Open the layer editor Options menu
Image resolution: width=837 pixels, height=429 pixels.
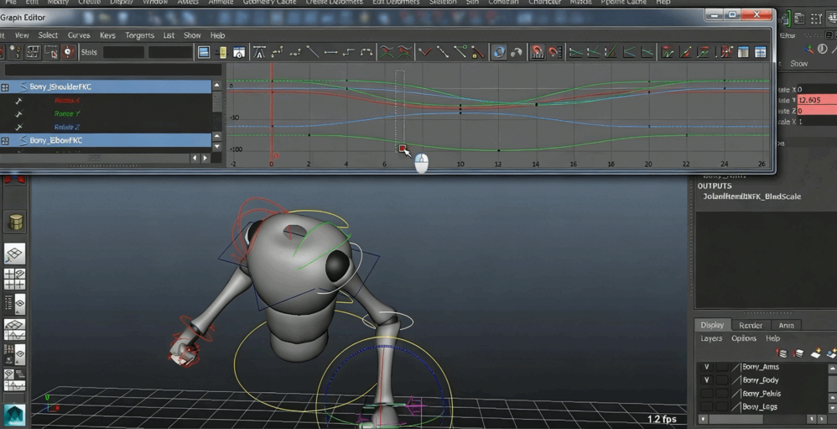(x=743, y=339)
